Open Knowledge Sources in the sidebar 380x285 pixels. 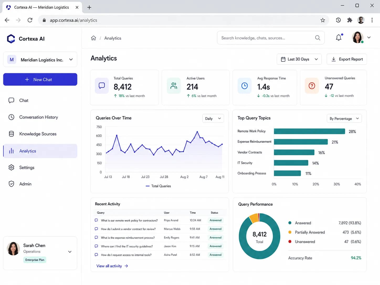pyautogui.click(x=40, y=134)
